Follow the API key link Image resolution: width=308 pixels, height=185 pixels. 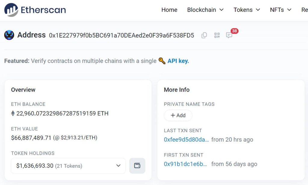[x=178, y=61]
